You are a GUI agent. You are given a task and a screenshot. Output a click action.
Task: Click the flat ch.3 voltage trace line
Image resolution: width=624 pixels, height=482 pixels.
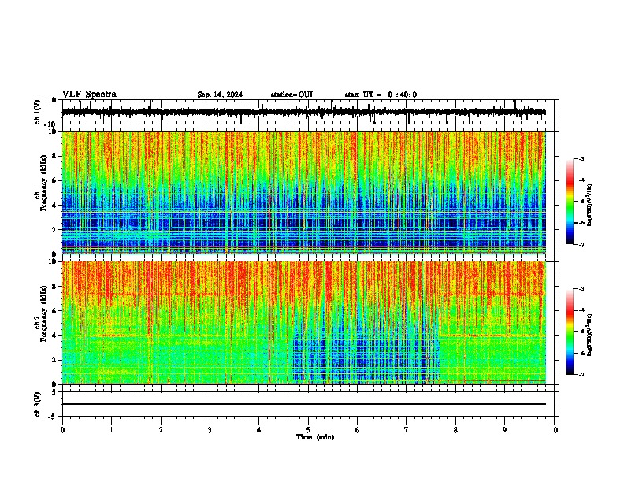pos(304,404)
